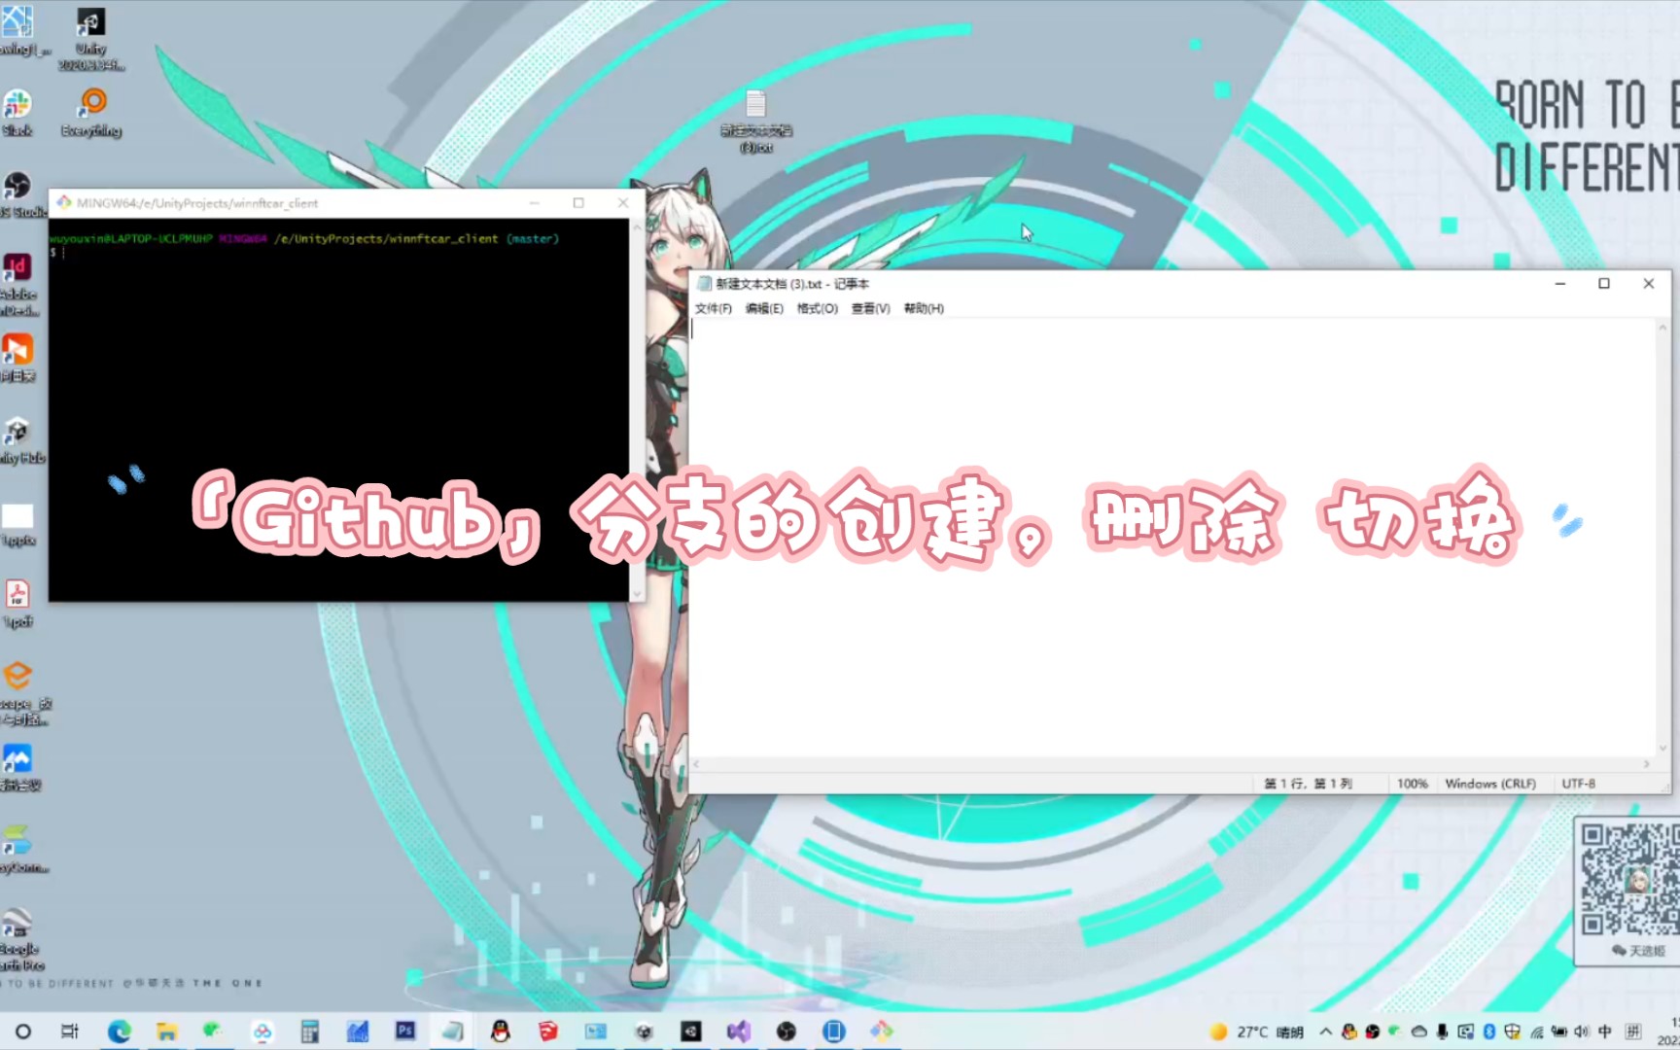This screenshot has width=1680, height=1050.
Task: Click Notepad horizontal scrollbar right arrow
Action: click(1646, 764)
